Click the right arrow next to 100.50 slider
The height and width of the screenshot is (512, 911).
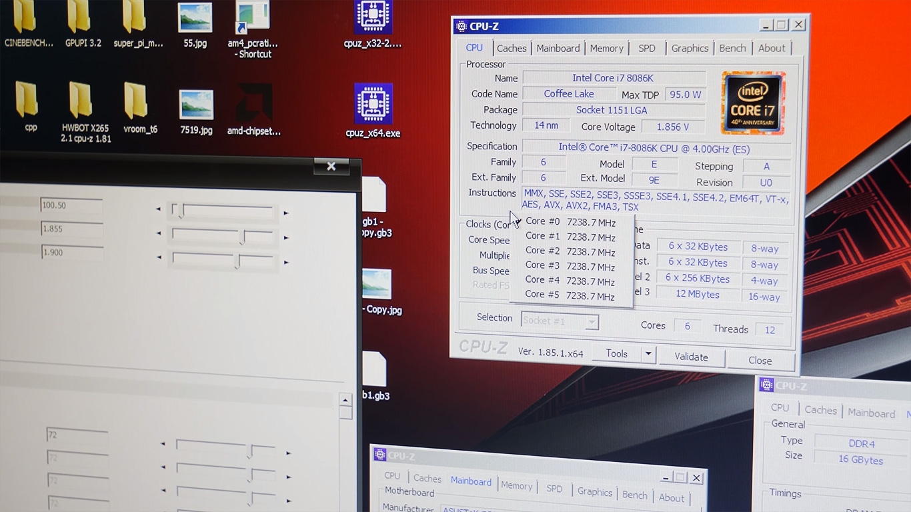[286, 213]
